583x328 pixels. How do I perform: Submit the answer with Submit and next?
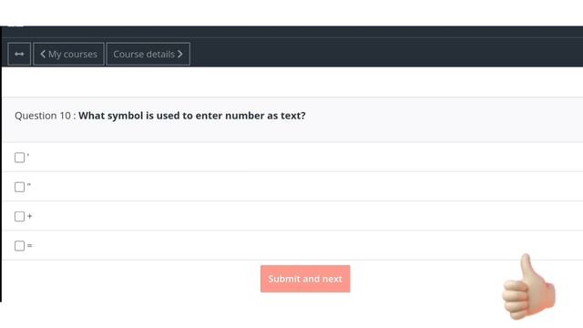305,279
